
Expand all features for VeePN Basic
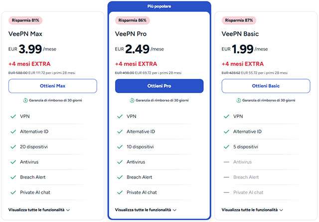(x=252, y=210)
